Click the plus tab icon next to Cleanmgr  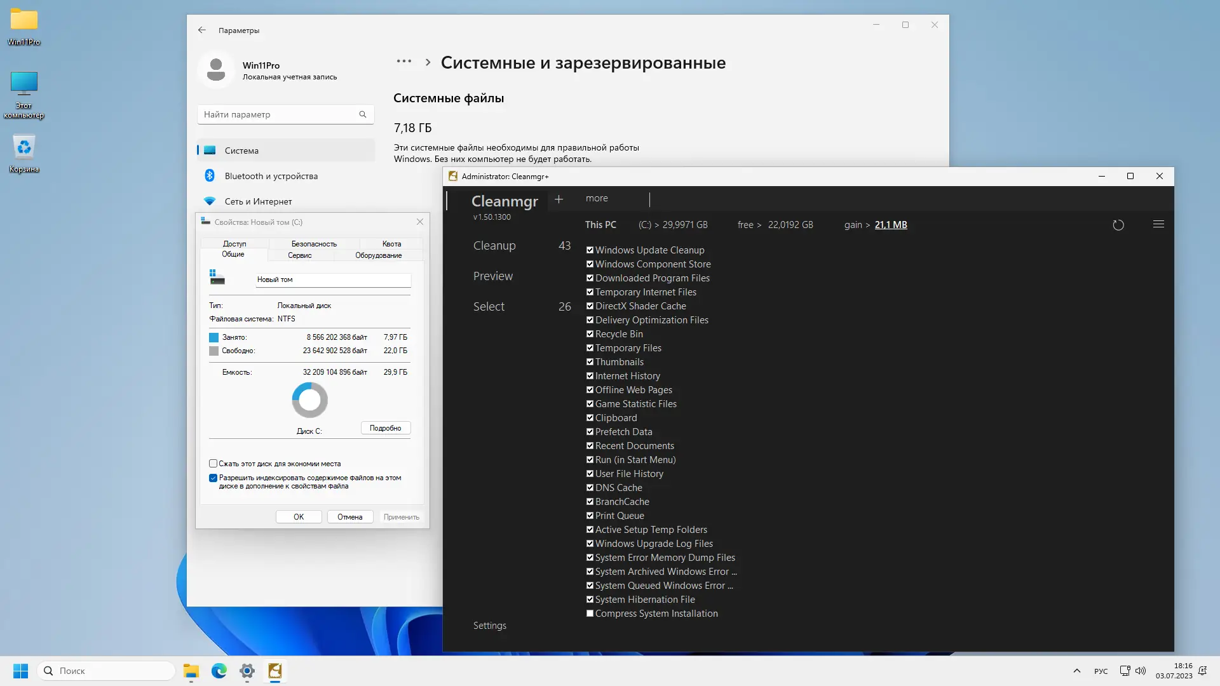click(x=559, y=199)
